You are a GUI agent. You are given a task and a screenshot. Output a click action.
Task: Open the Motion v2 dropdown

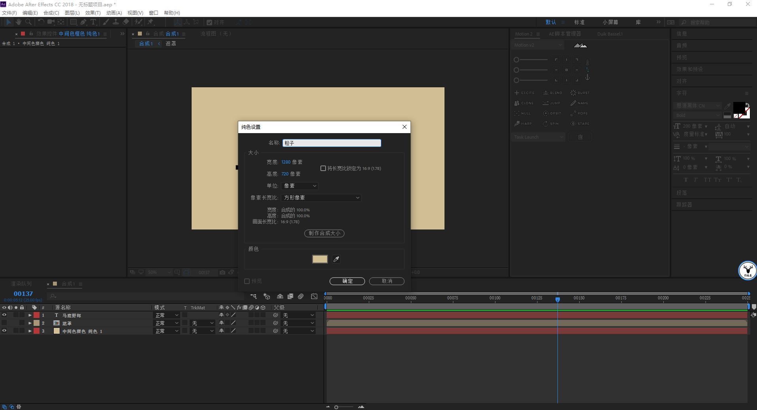pyautogui.click(x=538, y=45)
